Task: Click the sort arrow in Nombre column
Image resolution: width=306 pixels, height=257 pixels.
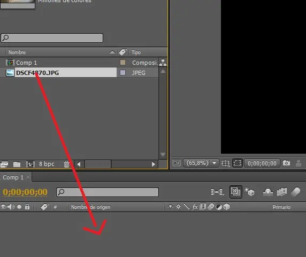Action: click(112, 52)
